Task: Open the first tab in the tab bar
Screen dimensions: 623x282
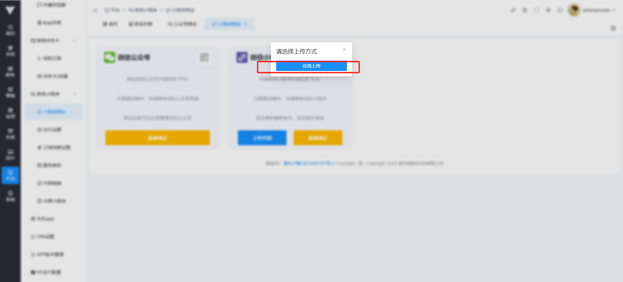Action: pos(110,24)
